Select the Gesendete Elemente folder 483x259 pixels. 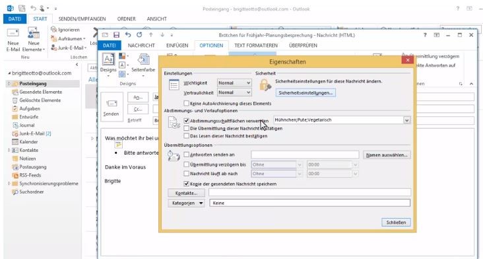(x=40, y=92)
